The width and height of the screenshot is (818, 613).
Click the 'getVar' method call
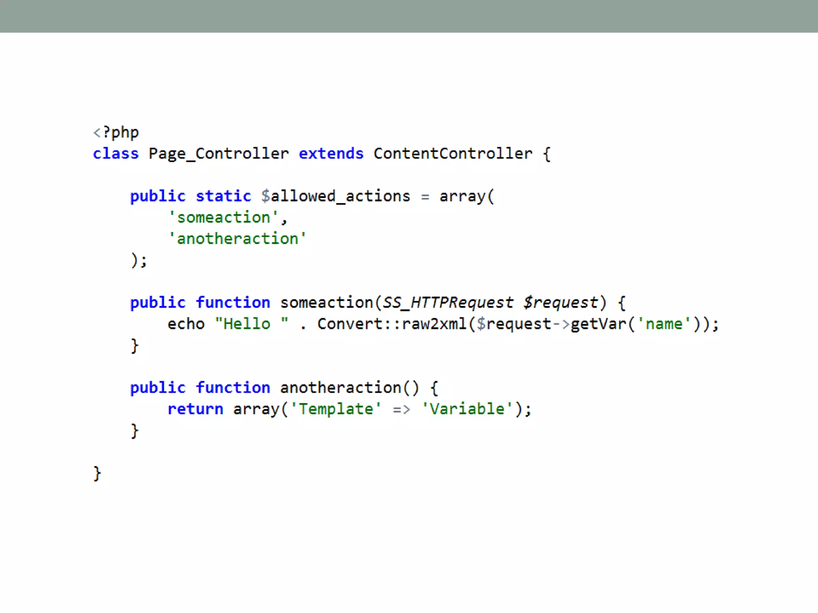(x=598, y=324)
